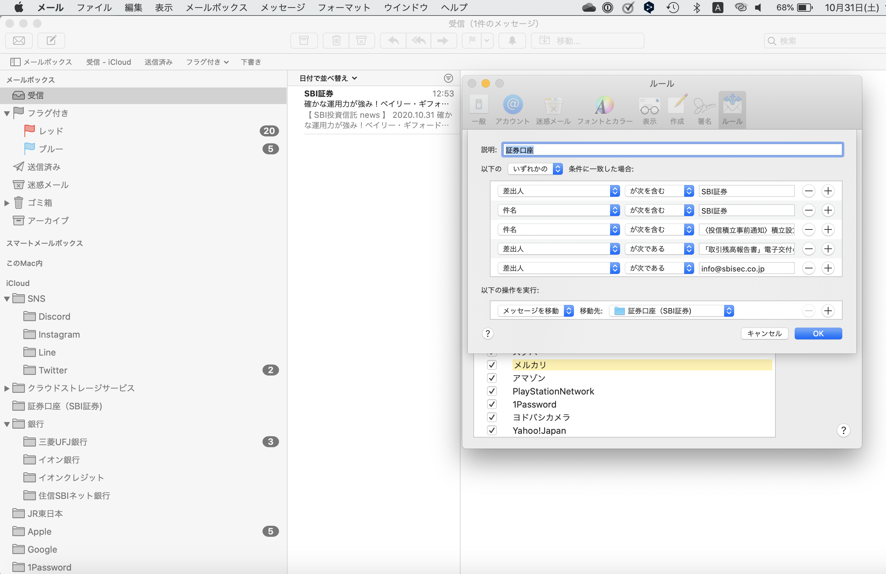
Task: Click the OK button in rule dialog
Action: tap(818, 334)
